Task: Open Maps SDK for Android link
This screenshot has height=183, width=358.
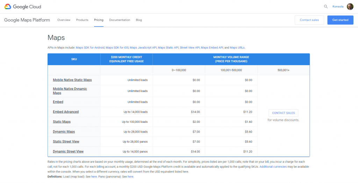Action: [90, 48]
